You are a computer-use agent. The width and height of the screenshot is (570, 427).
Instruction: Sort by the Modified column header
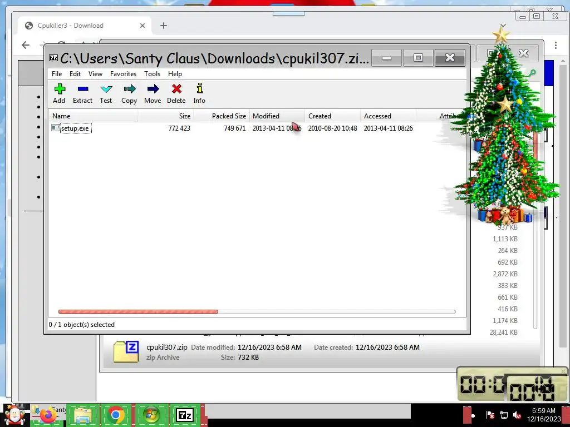pos(277,116)
